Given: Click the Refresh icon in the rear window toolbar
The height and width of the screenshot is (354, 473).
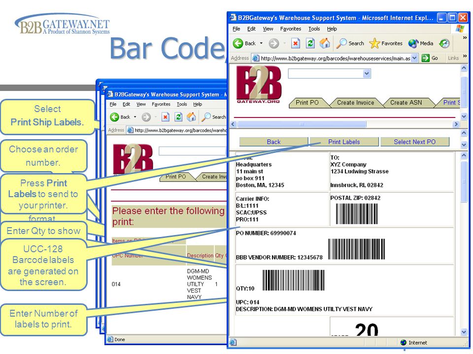Looking at the screenshot, I should (x=178, y=117).
